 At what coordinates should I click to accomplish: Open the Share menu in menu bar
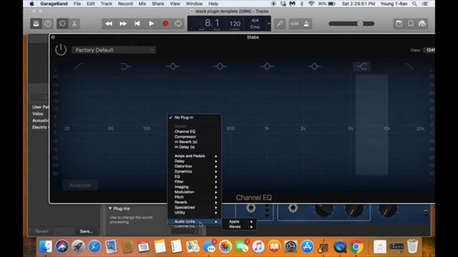click(157, 4)
